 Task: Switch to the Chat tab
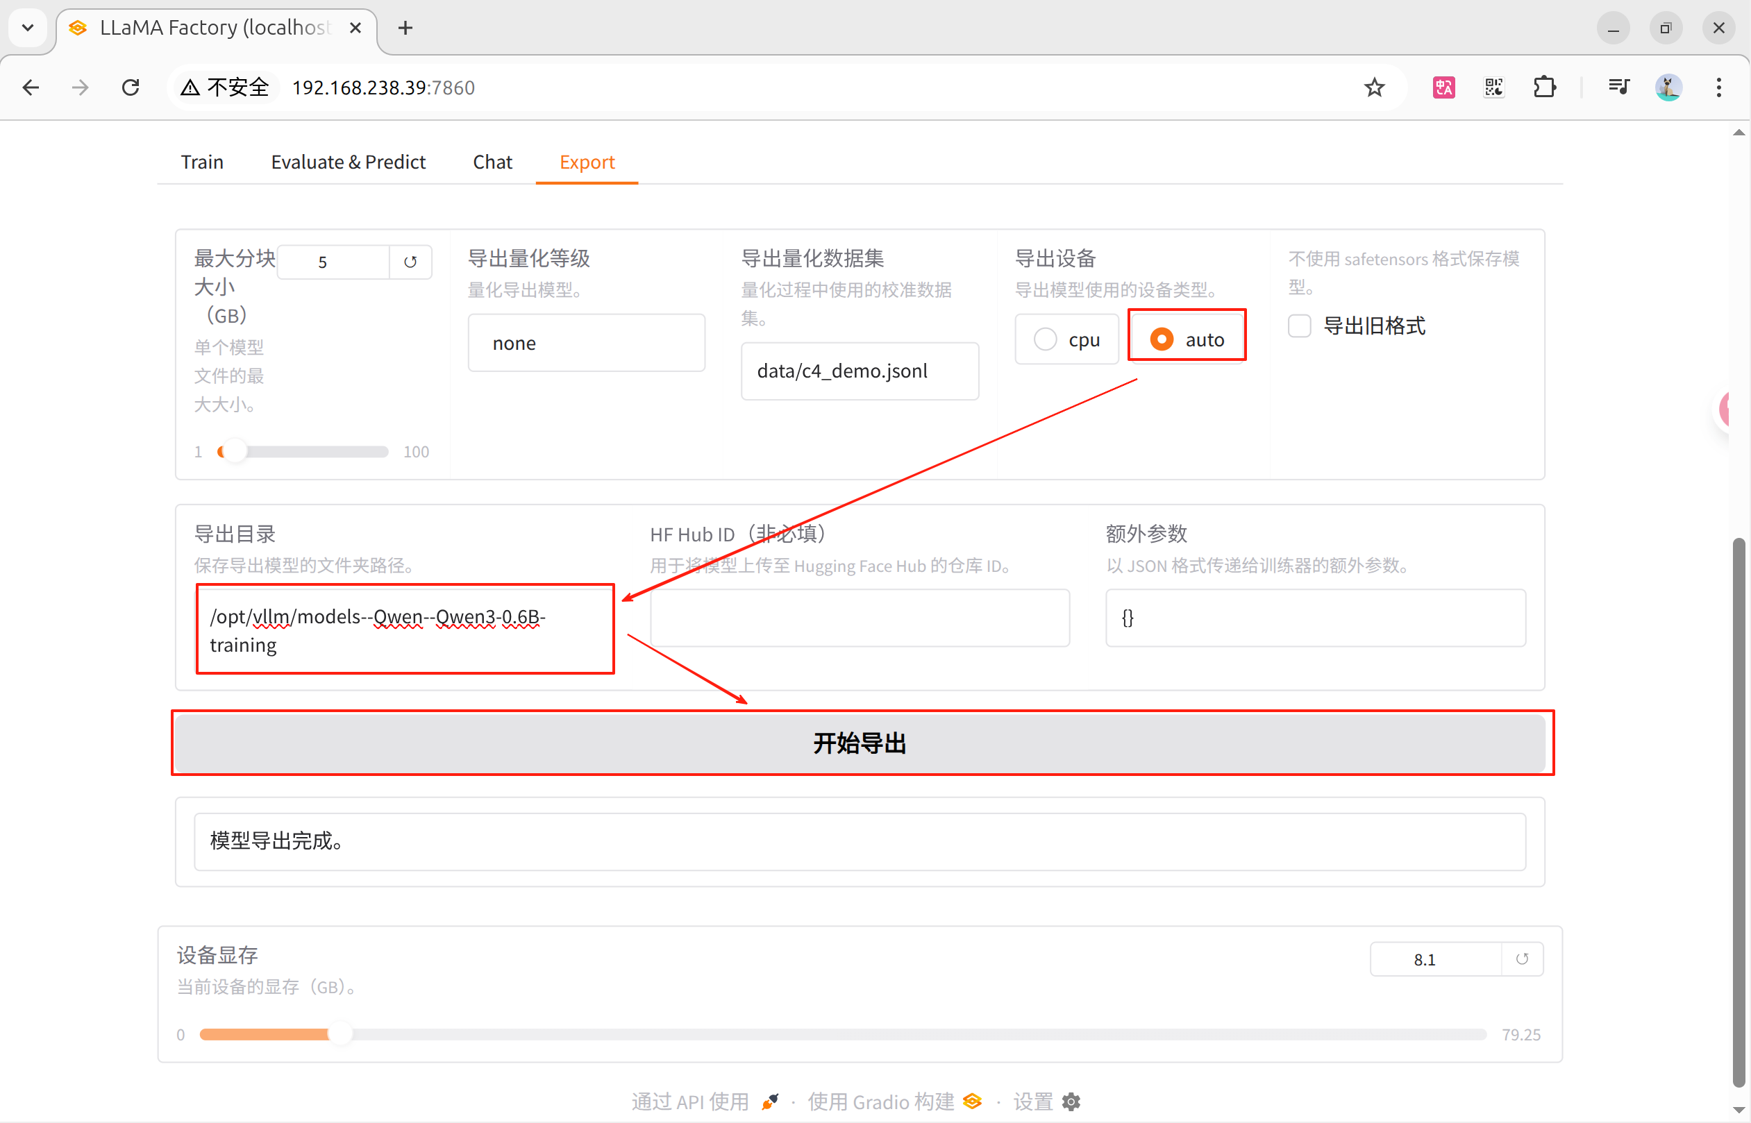492,162
